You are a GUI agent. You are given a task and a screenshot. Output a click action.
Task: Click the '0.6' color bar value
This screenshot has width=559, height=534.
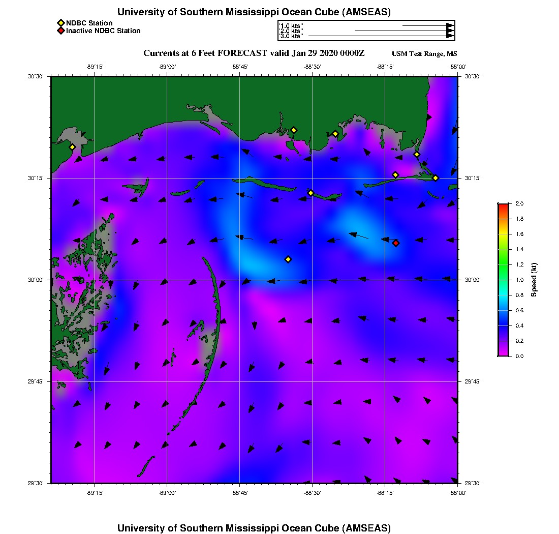point(519,310)
